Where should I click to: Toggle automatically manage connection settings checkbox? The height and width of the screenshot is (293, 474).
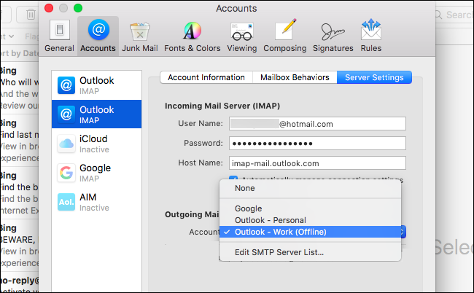click(233, 179)
